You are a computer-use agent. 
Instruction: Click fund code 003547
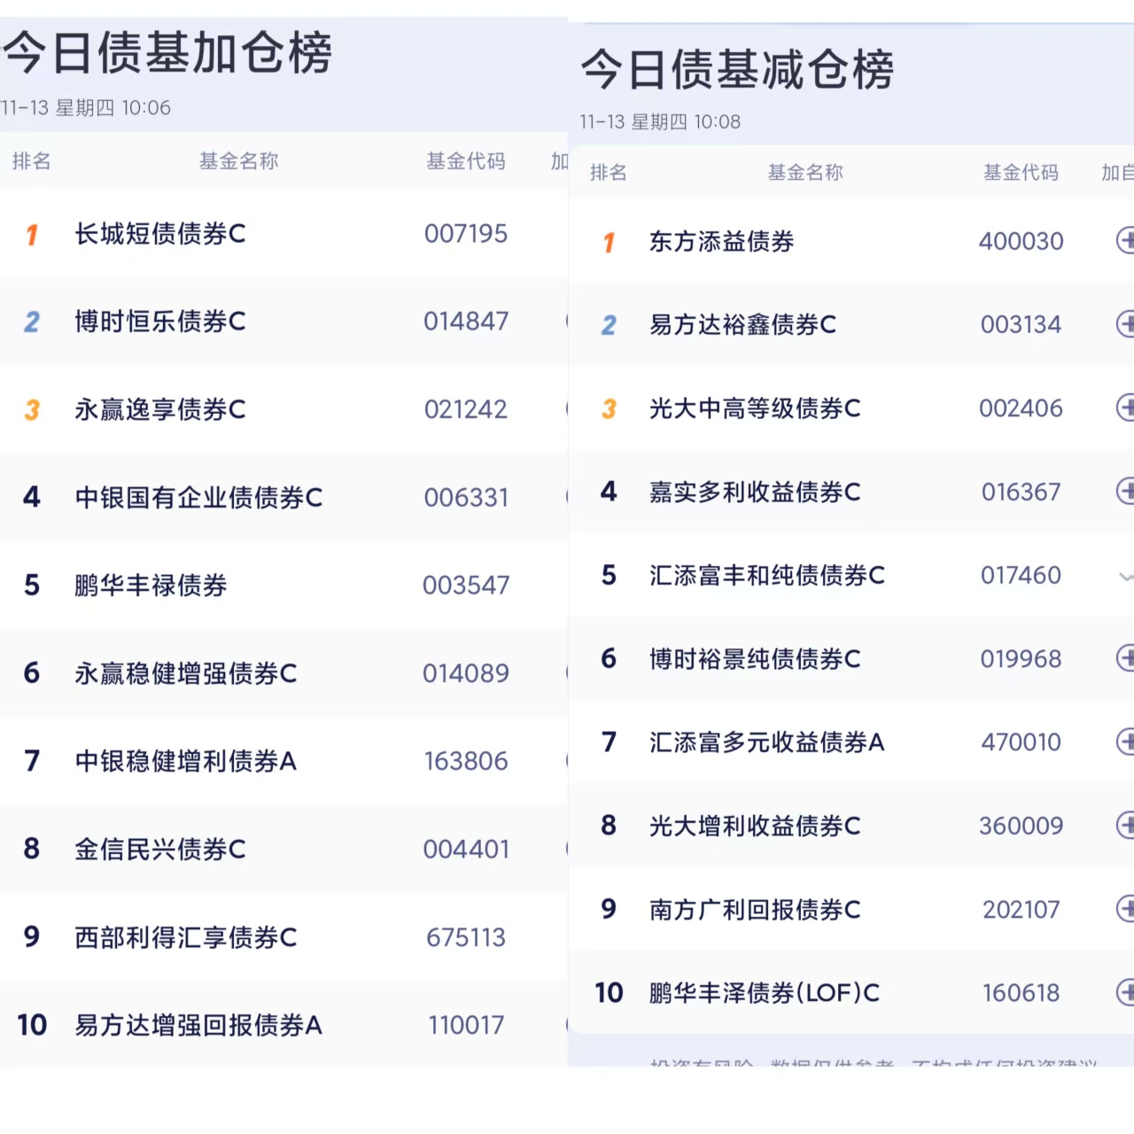point(466,586)
